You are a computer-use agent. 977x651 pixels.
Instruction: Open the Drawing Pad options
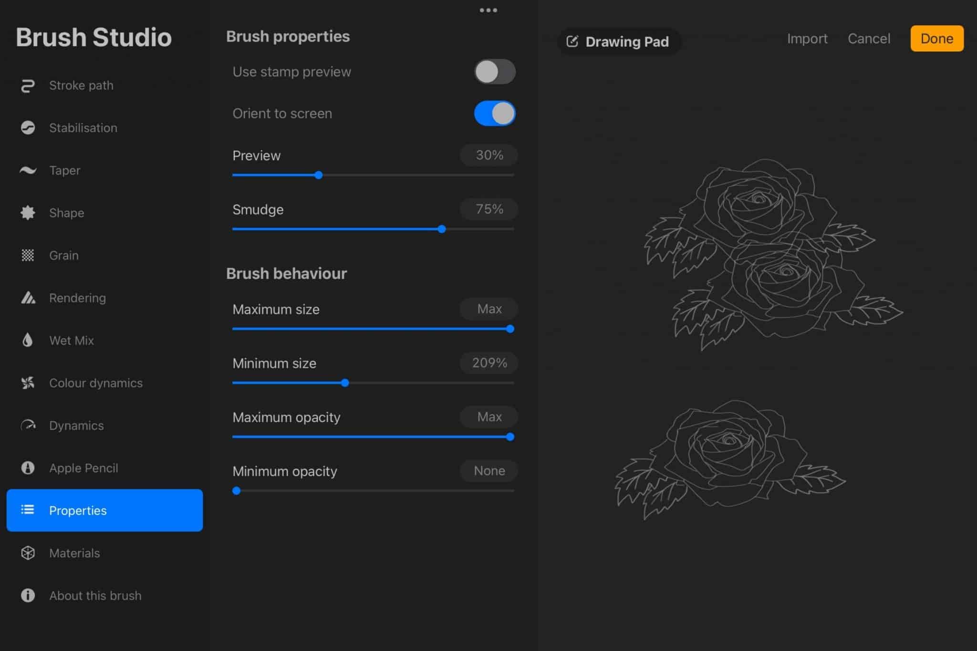tap(618, 42)
